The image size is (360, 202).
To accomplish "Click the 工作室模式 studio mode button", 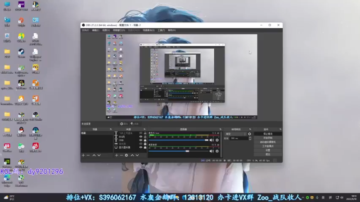I will [268, 146].
